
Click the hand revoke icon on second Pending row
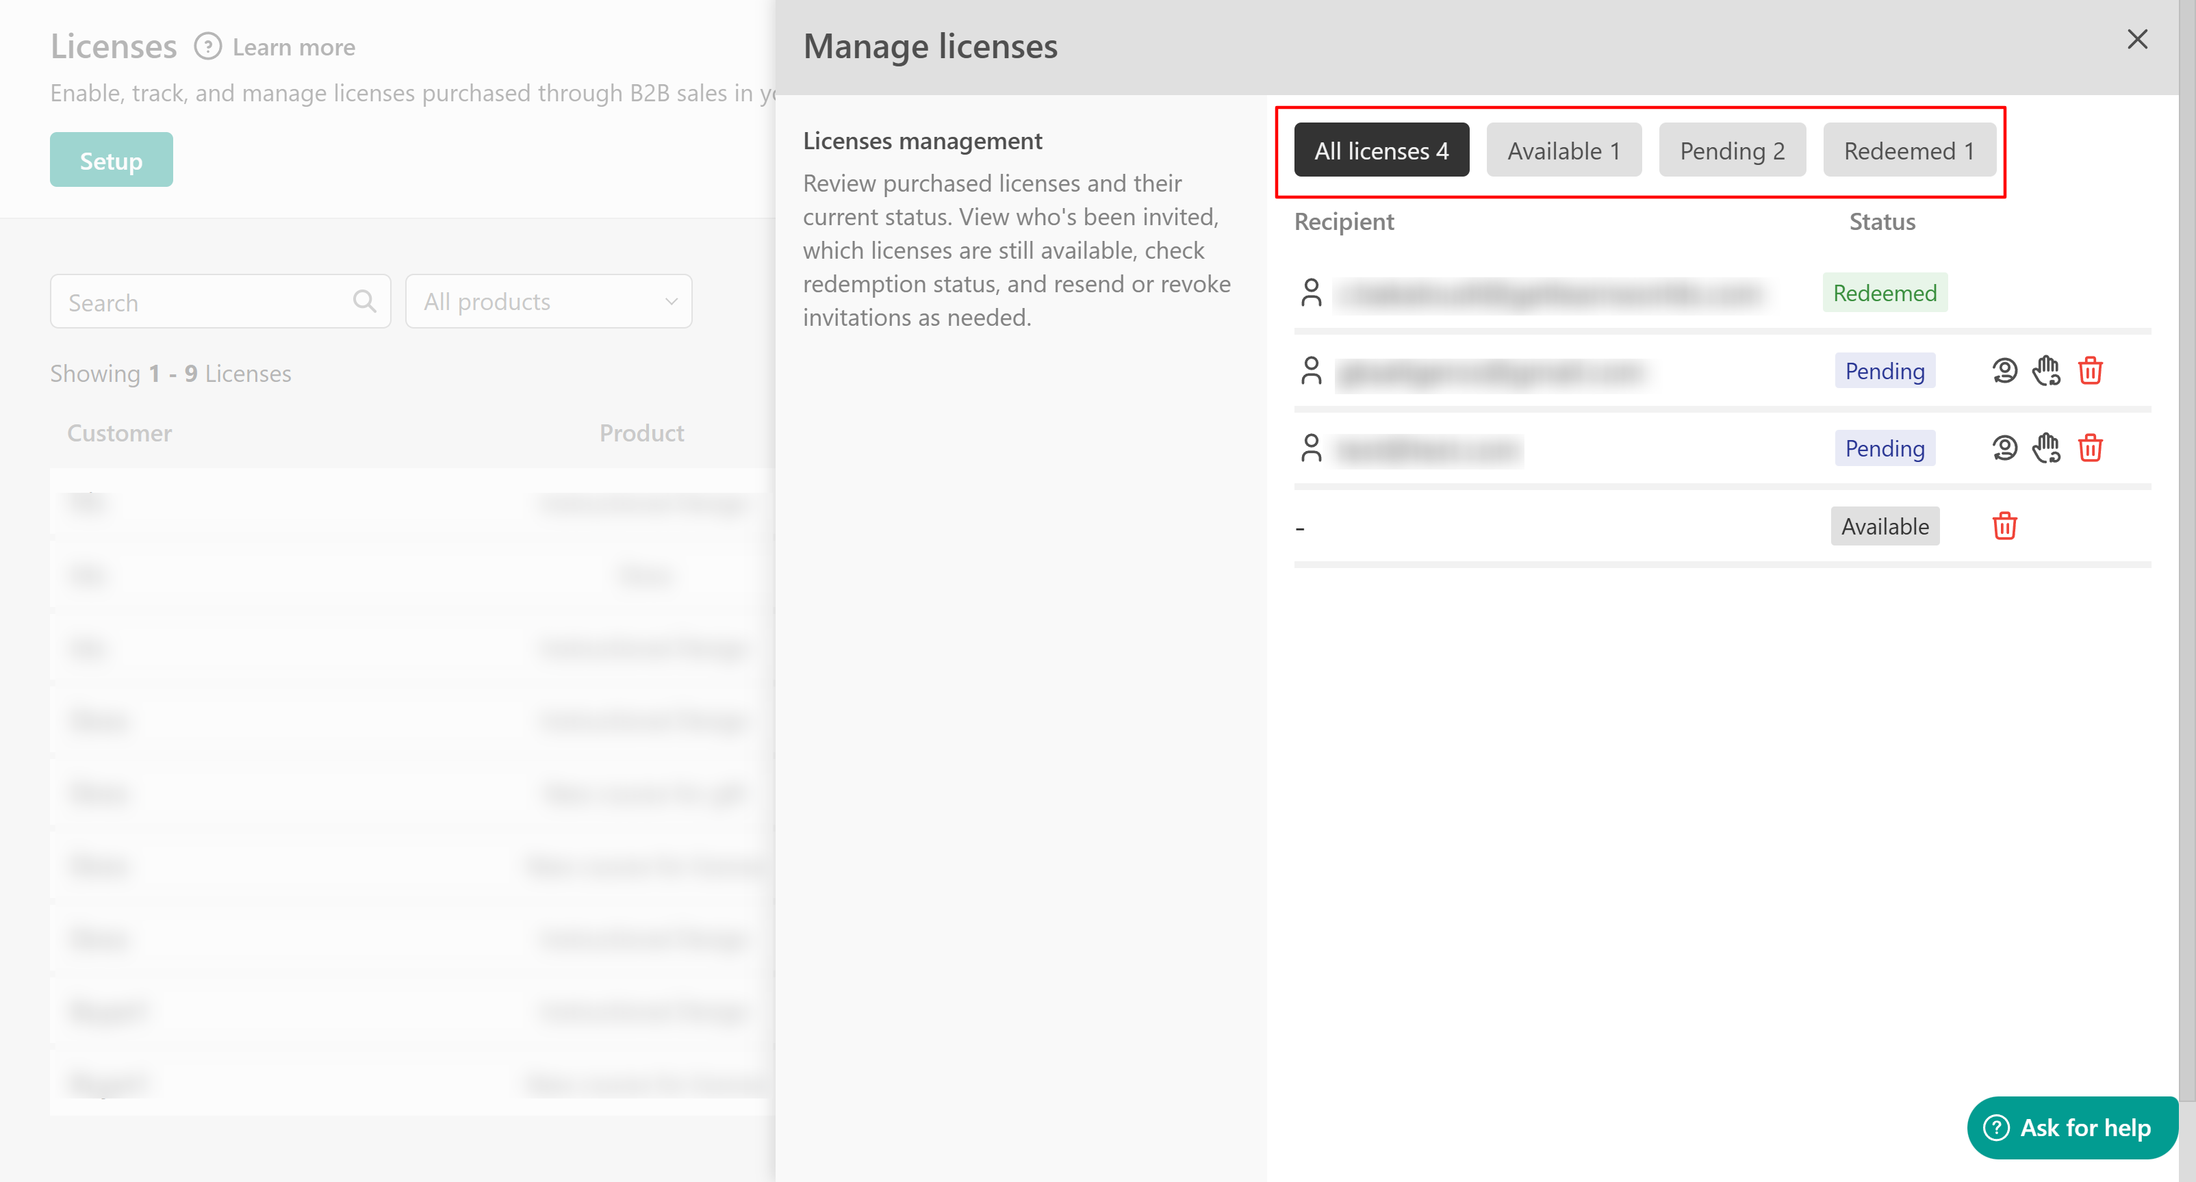2046,448
